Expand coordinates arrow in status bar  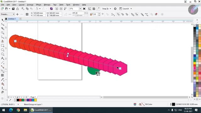pyautogui.click(x=18, y=105)
